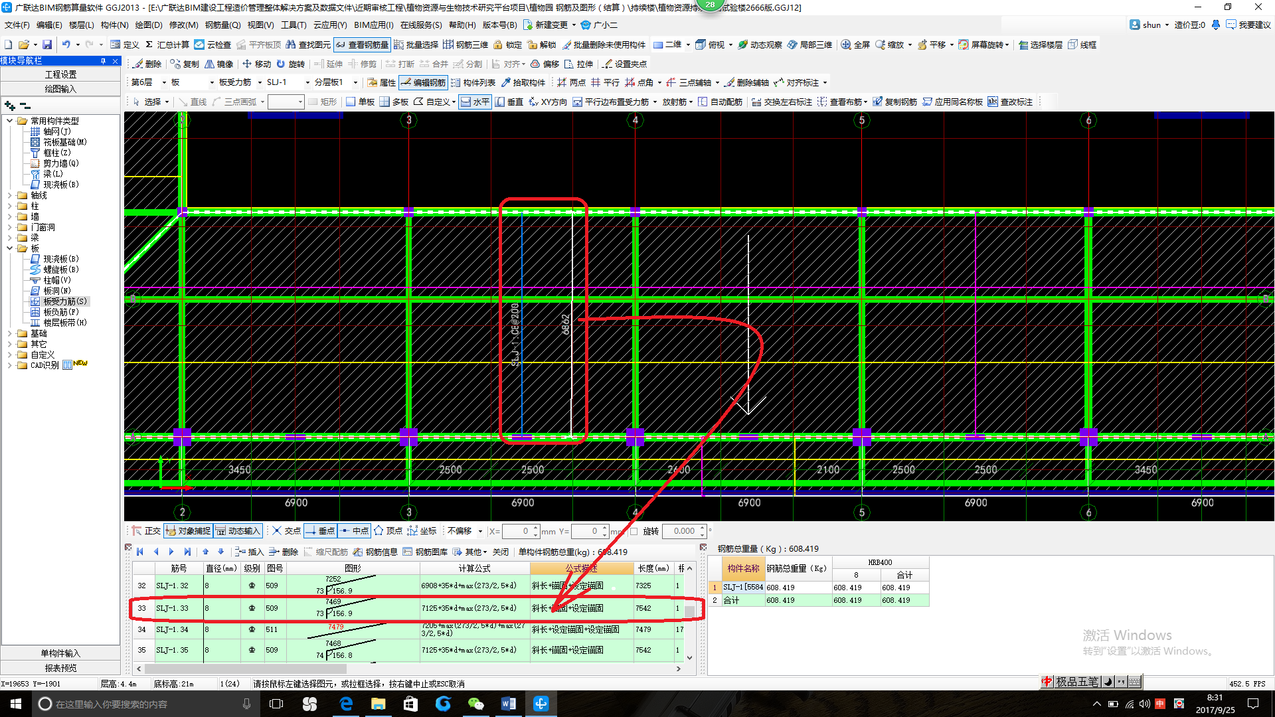Toggle 动态输入 dynamic input
Image resolution: width=1275 pixels, height=717 pixels.
click(238, 531)
